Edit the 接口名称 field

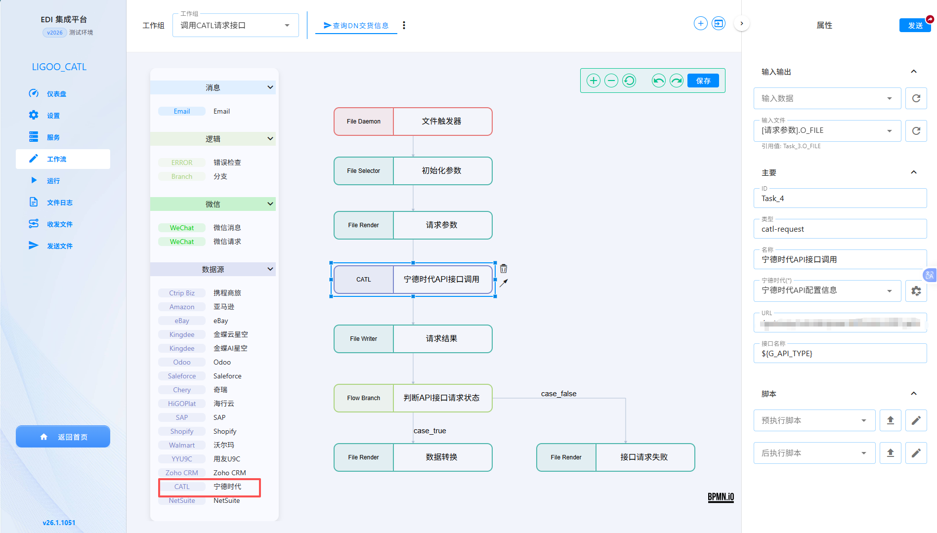(840, 353)
